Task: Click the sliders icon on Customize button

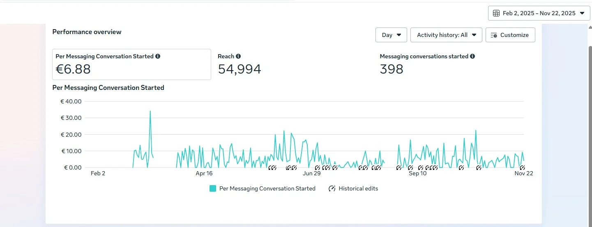Action: click(x=494, y=35)
